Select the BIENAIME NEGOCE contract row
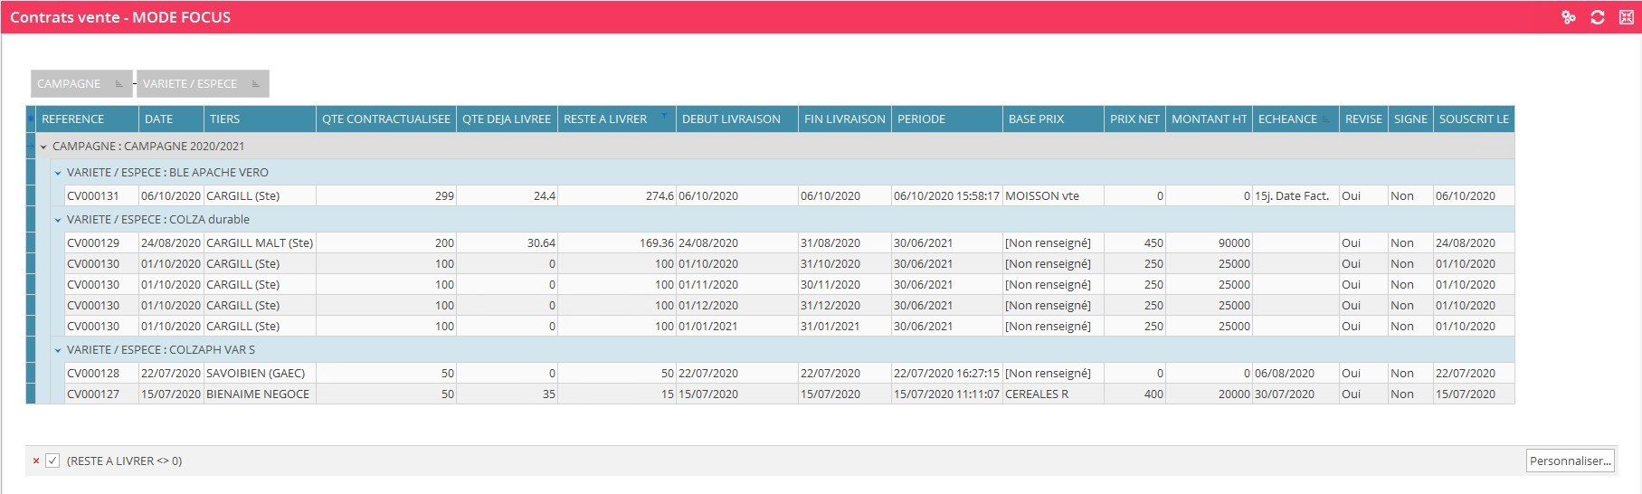1642x494 pixels. tap(258, 394)
